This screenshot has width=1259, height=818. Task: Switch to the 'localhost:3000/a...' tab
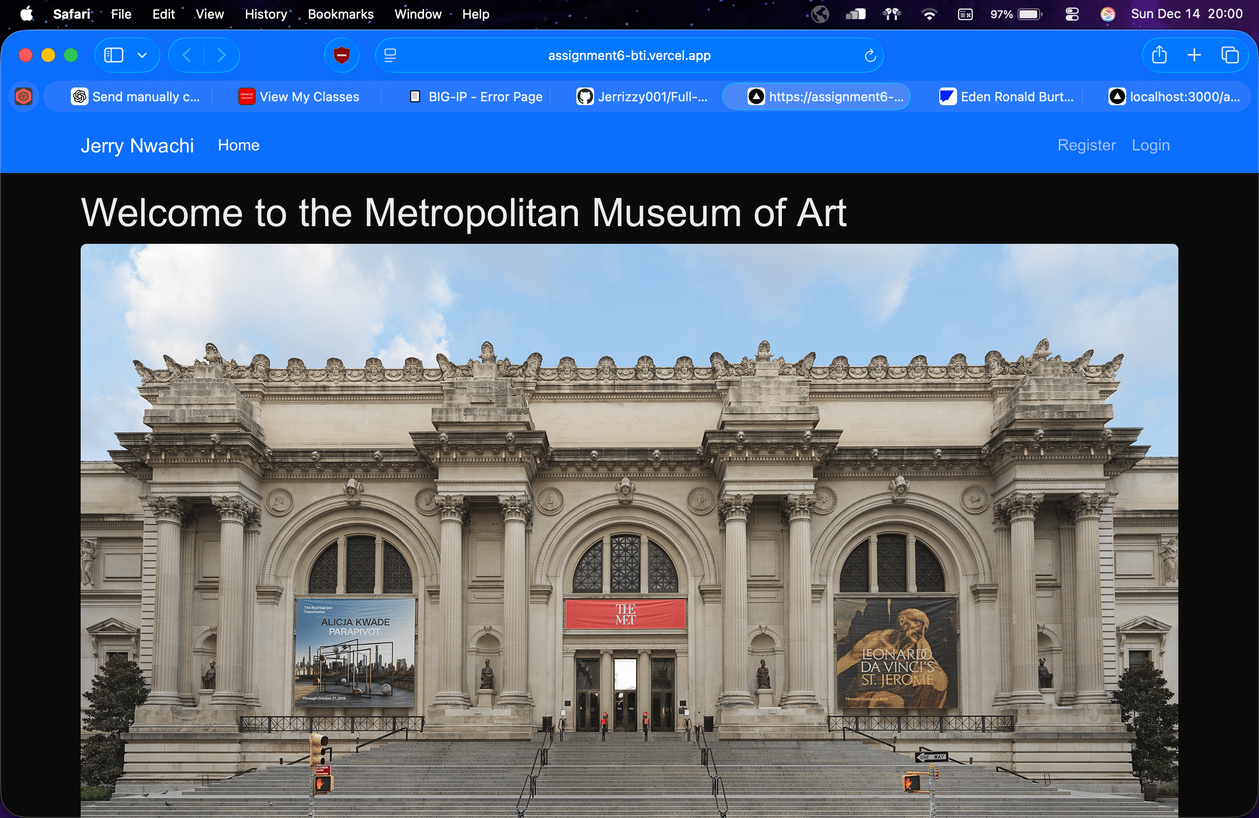pyautogui.click(x=1174, y=97)
